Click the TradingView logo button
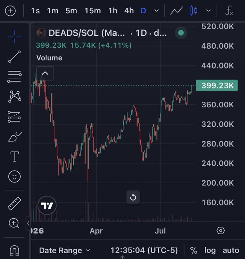245x259 pixels. pyautogui.click(x=47, y=205)
